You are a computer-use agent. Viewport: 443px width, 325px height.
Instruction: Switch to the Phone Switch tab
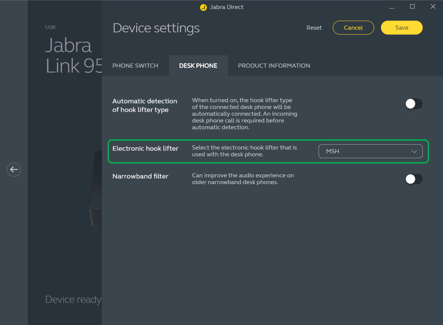pyautogui.click(x=135, y=66)
